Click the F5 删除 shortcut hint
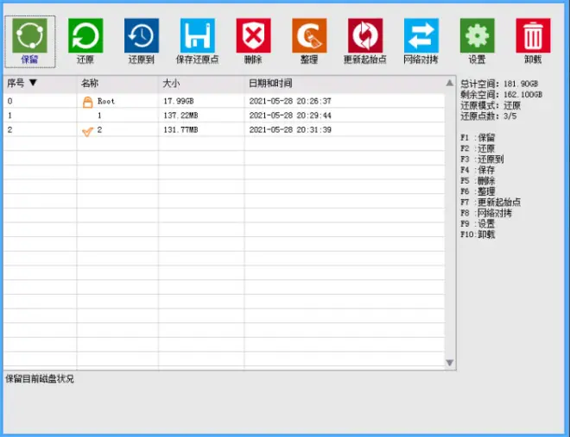 [x=478, y=181]
